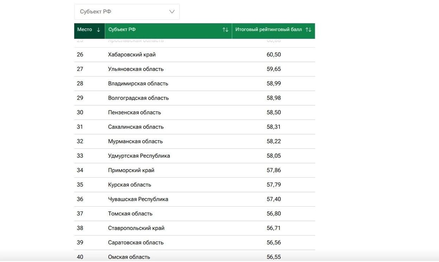Click the 57,40 score for Чувашская Республика
This screenshot has width=439, height=262.
(x=274, y=199)
